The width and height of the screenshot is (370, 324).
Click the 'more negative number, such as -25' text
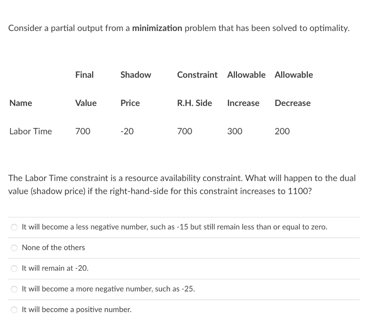click(x=108, y=289)
